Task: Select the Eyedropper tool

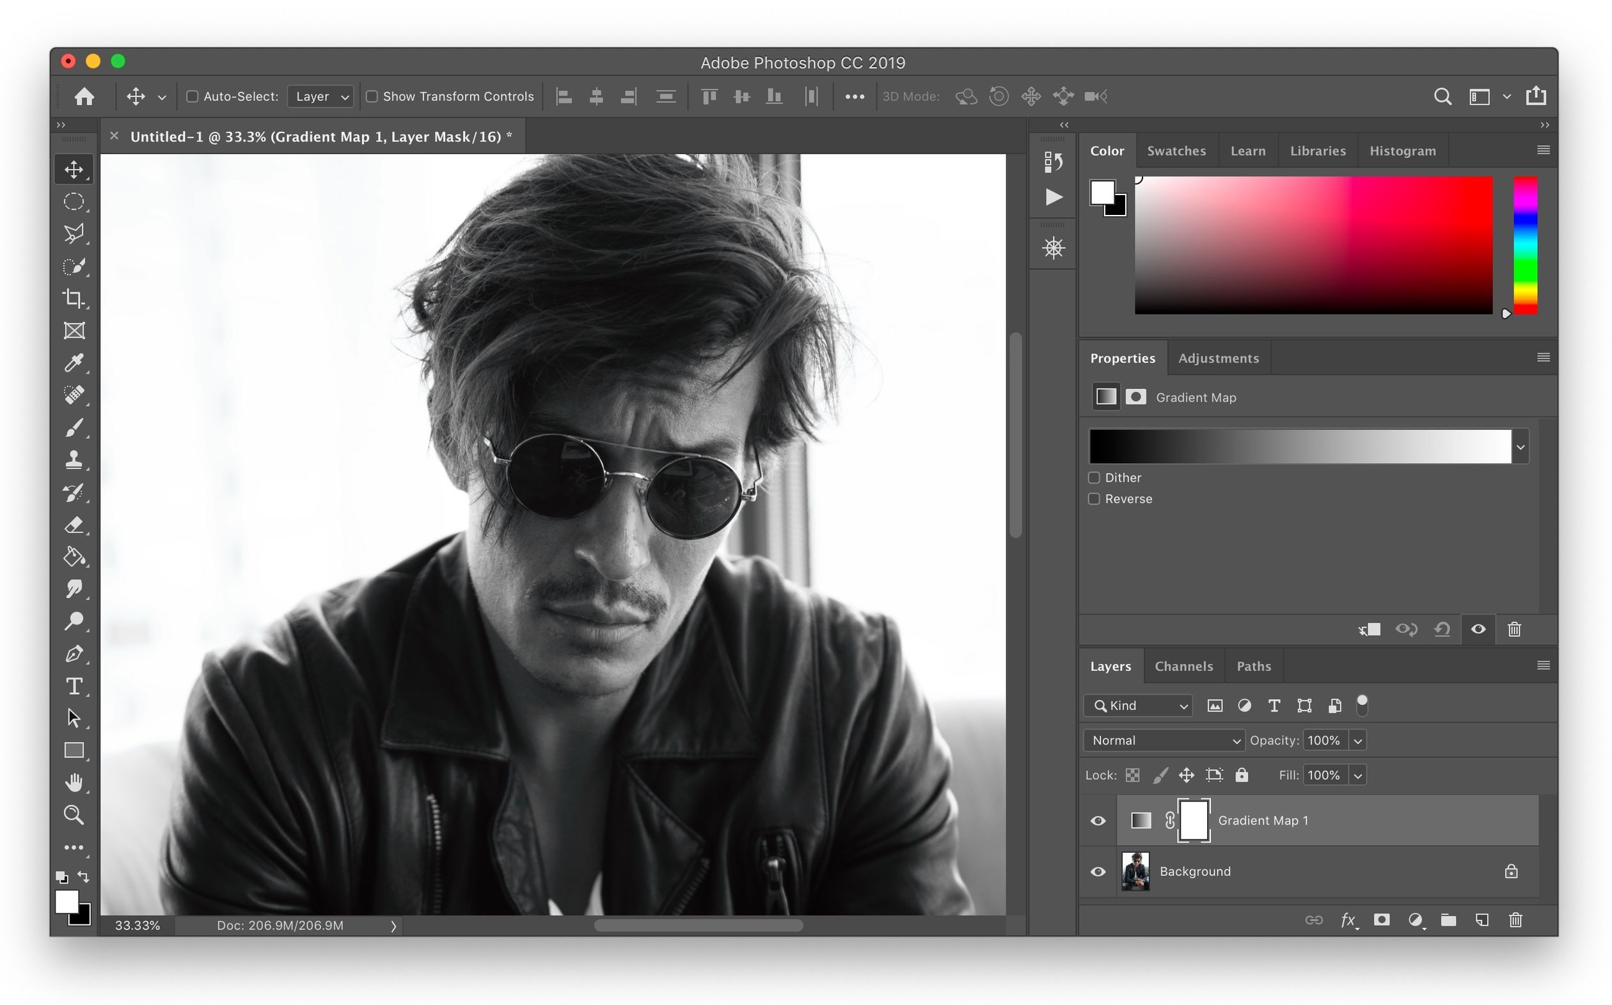Action: click(74, 362)
